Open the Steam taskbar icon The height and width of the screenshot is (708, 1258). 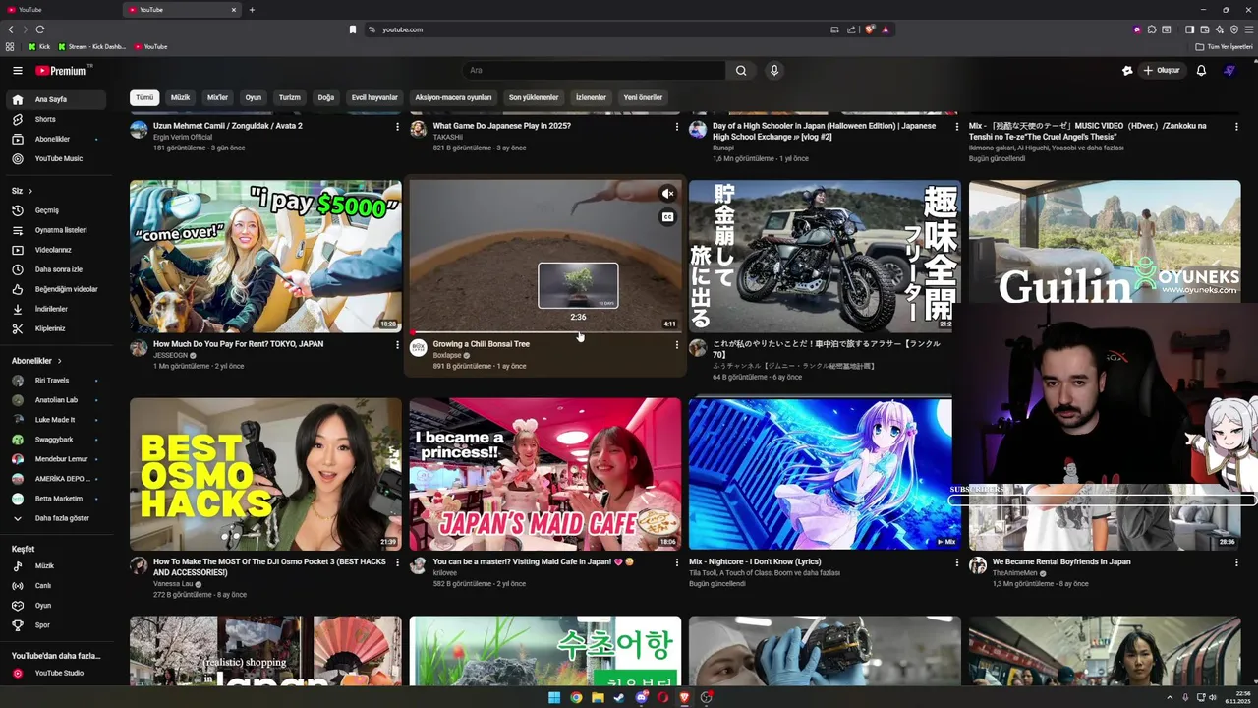[x=619, y=698]
